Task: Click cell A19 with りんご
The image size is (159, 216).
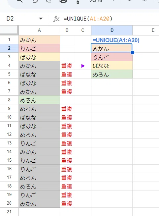Action: (x=39, y=195)
